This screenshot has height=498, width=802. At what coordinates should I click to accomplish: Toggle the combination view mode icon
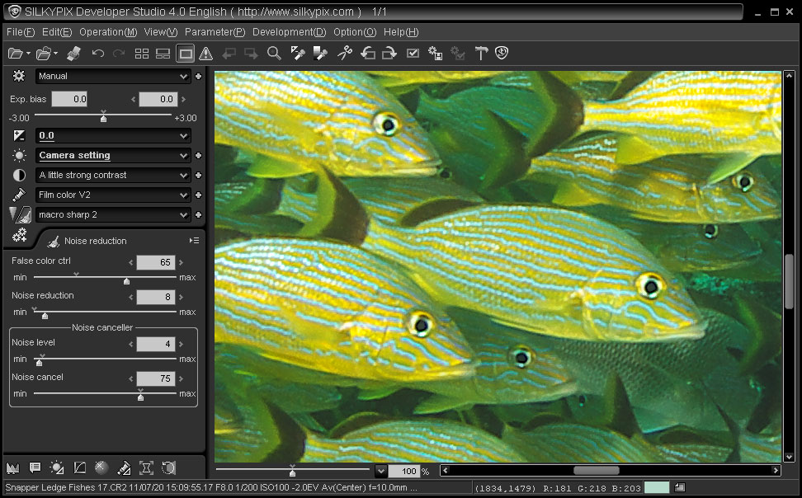click(163, 54)
